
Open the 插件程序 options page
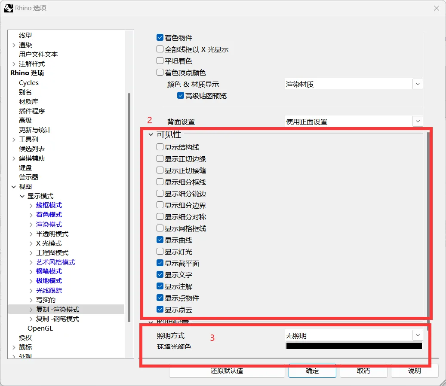32,111
